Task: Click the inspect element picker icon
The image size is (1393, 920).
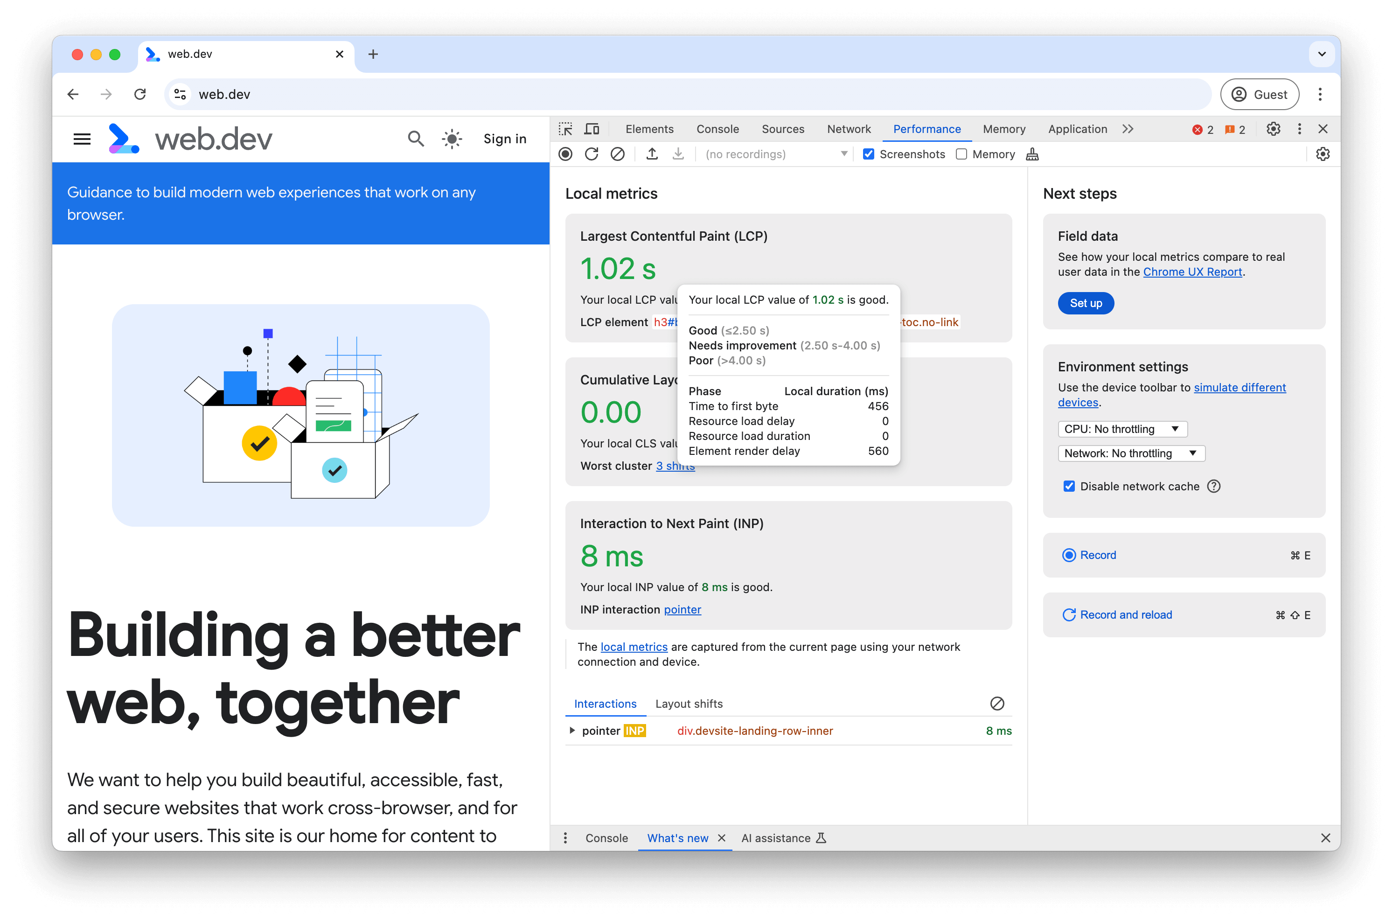Action: click(565, 128)
